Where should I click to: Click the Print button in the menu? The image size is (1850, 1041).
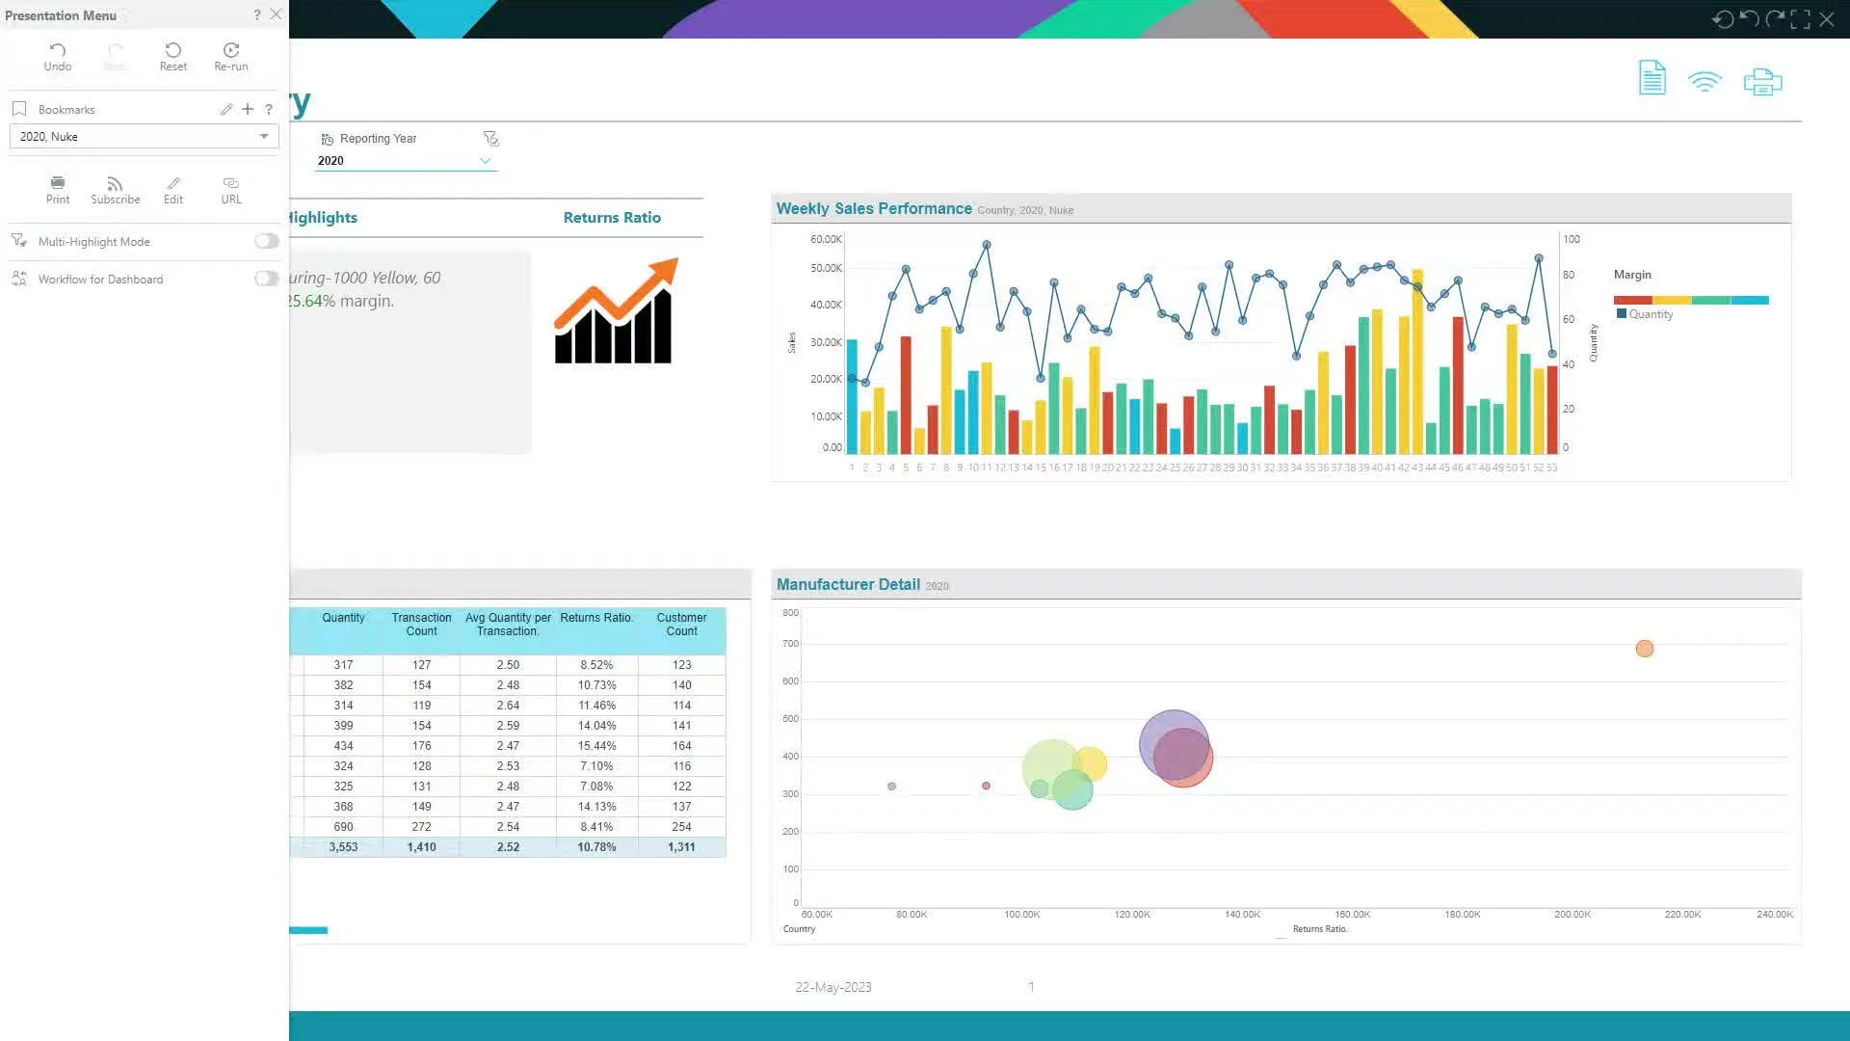tap(58, 189)
